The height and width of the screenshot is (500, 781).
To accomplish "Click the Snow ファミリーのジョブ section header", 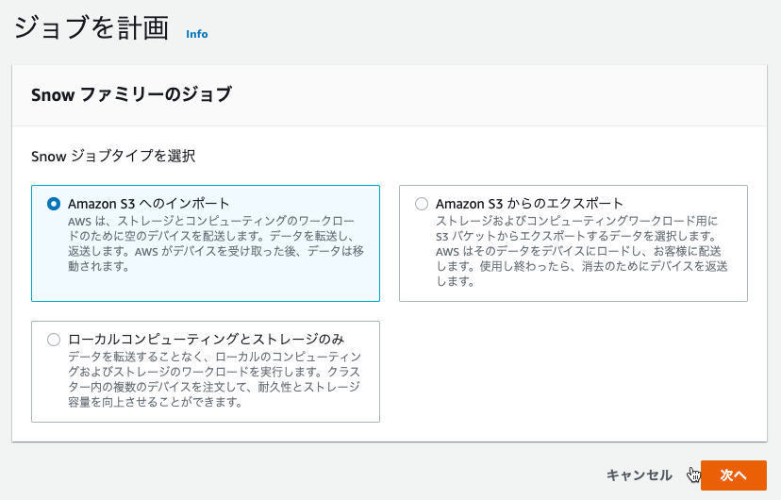I will point(131,94).
